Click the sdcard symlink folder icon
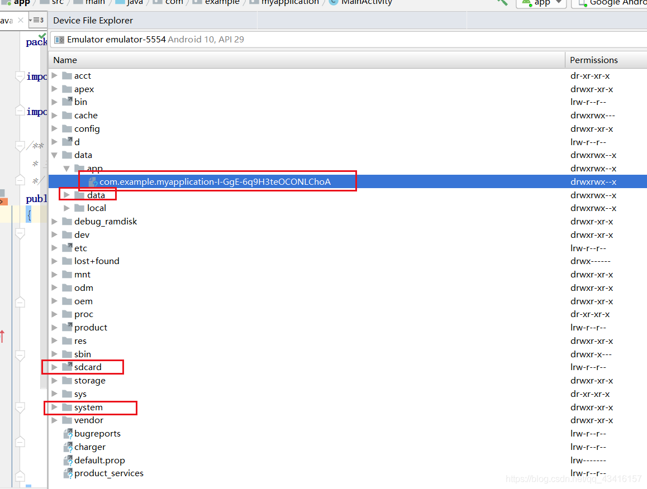Image resolution: width=647 pixels, height=489 pixels. tap(67, 367)
